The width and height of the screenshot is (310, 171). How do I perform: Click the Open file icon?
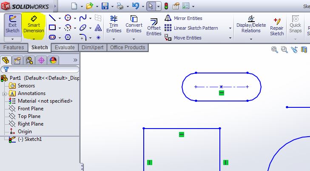[90, 6]
